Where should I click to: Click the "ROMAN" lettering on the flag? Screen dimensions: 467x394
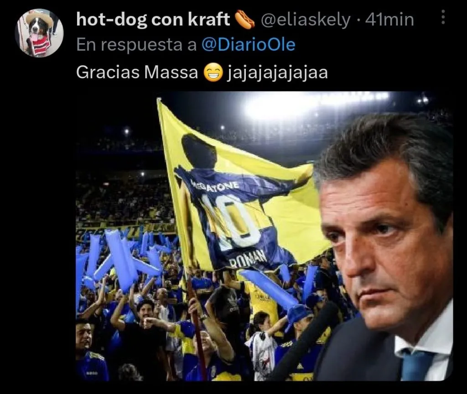[x=248, y=259]
